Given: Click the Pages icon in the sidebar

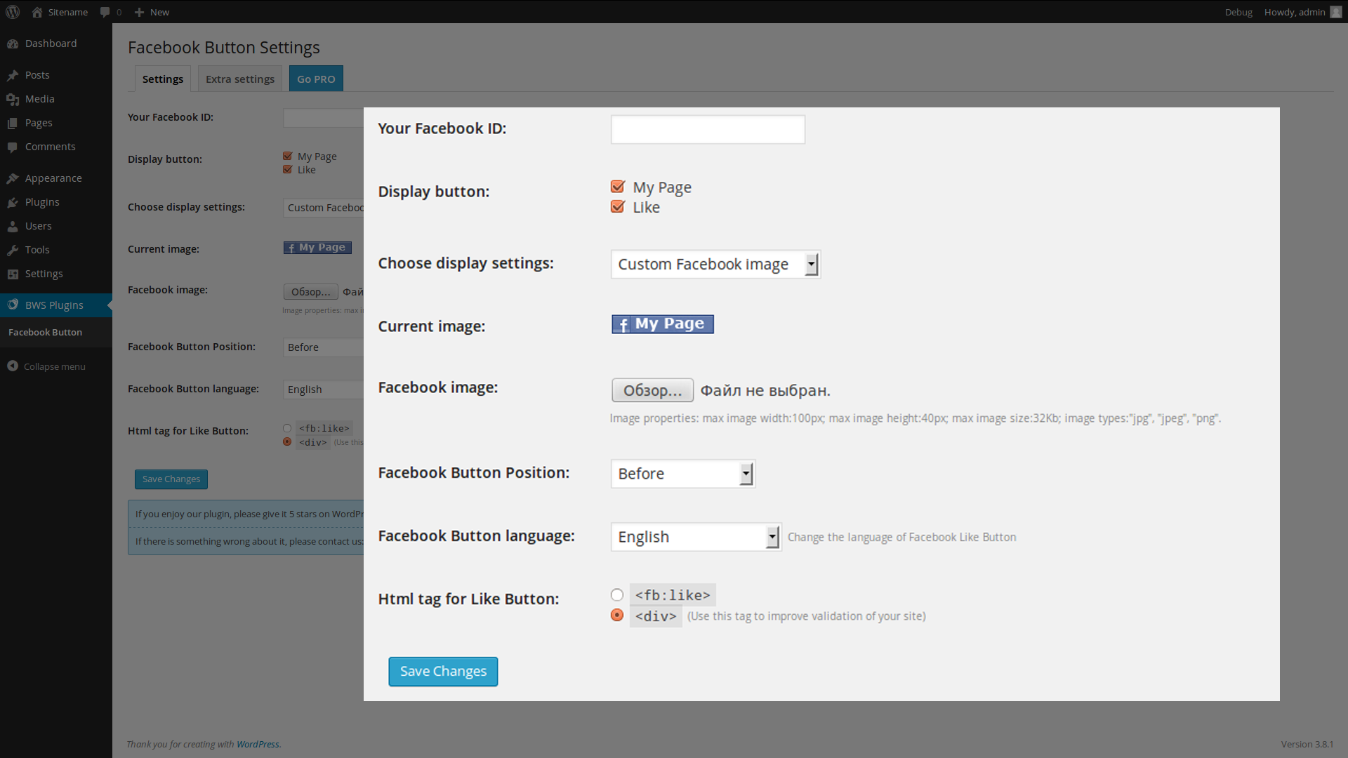Looking at the screenshot, I should tap(13, 123).
